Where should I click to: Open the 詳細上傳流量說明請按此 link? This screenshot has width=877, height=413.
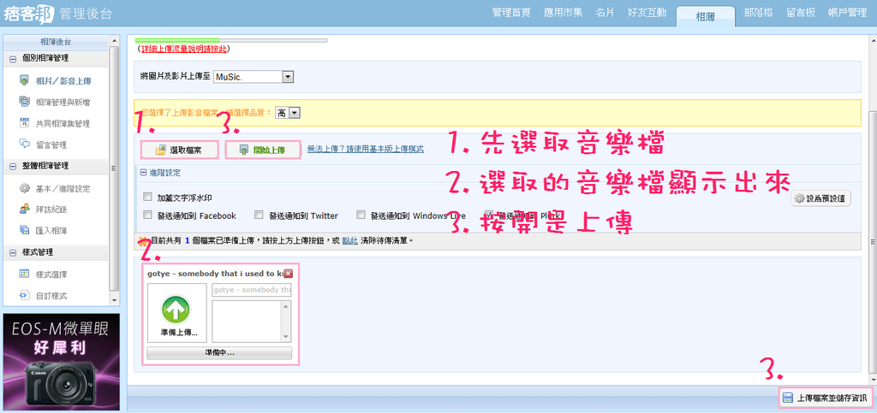pos(183,49)
